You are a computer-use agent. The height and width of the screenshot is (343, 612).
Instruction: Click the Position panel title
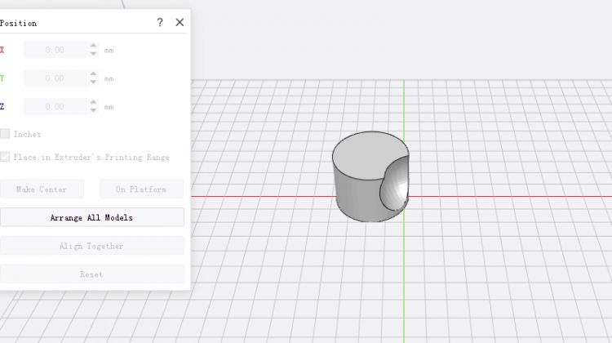coord(18,23)
